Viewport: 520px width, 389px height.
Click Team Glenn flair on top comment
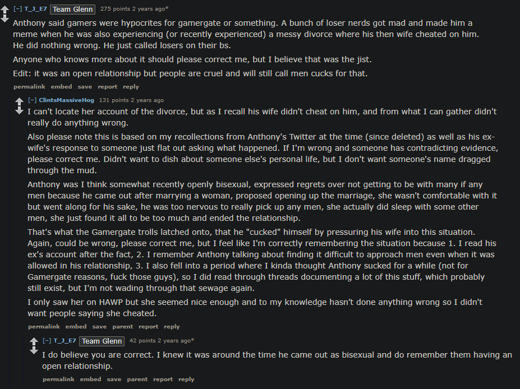click(x=72, y=10)
